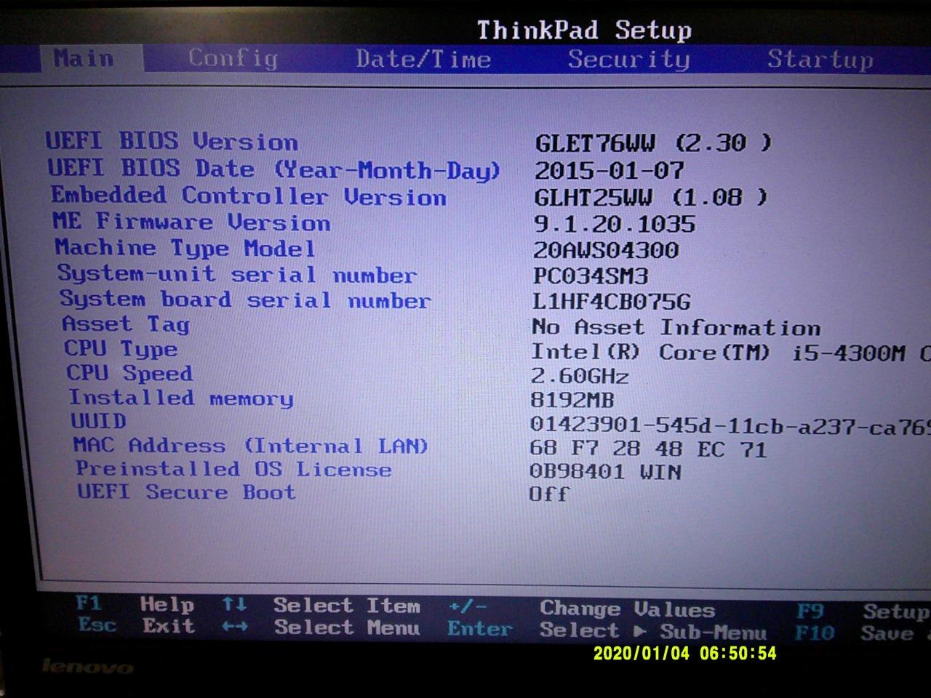Click the ThinkPad Setup title
This screenshot has height=698, width=931.
584,31
